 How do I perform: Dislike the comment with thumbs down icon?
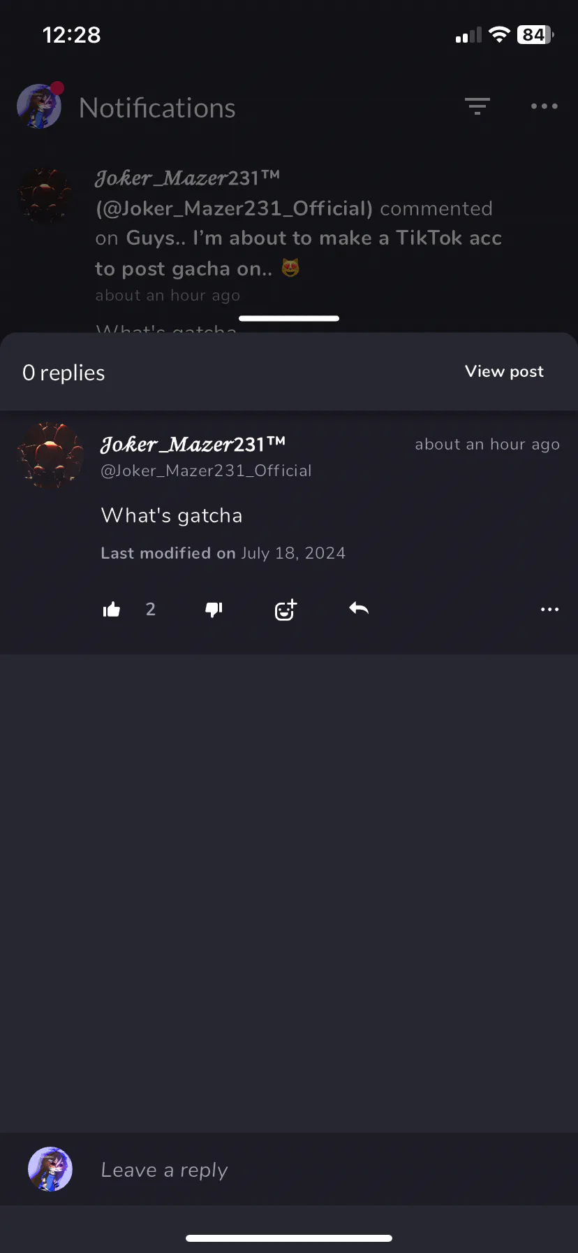(214, 610)
